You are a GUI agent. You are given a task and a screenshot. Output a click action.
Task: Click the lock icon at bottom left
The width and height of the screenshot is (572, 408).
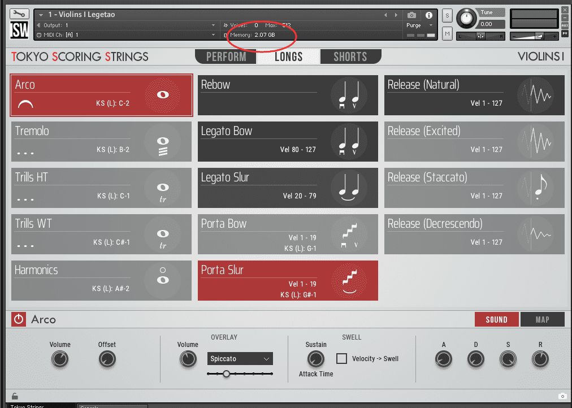[15, 396]
